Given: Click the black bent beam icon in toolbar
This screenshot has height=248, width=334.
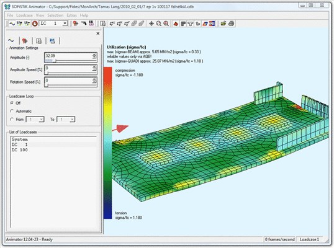Looking at the screenshot, I should pos(83,24).
